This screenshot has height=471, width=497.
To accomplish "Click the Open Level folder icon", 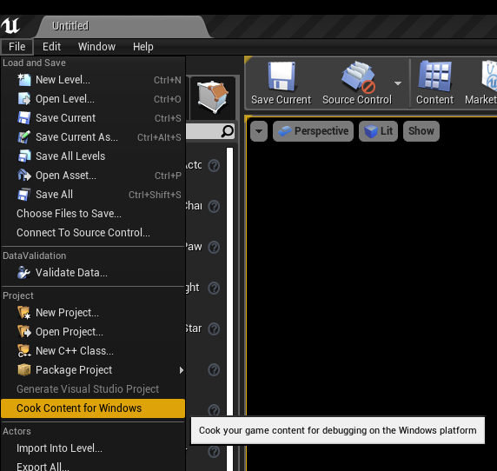I will click(x=24, y=99).
